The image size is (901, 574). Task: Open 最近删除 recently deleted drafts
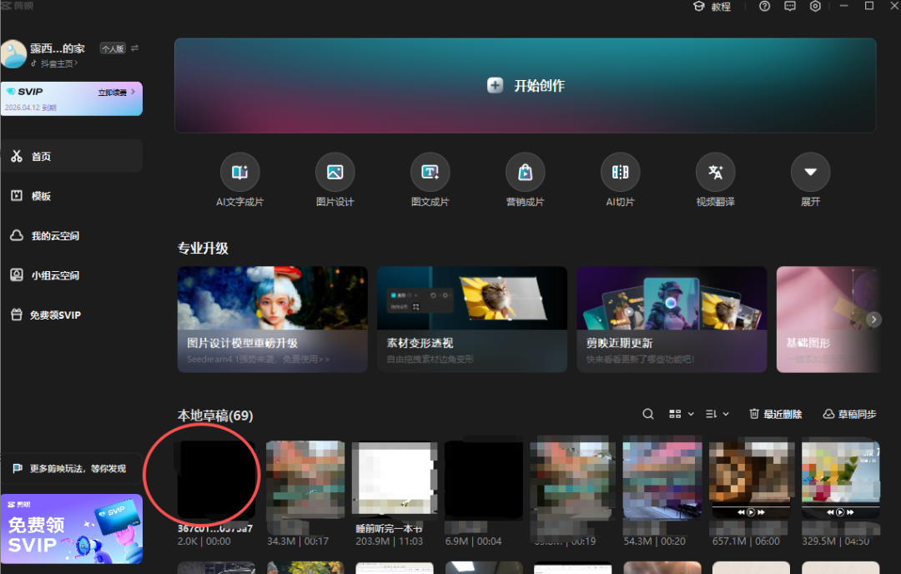point(776,414)
